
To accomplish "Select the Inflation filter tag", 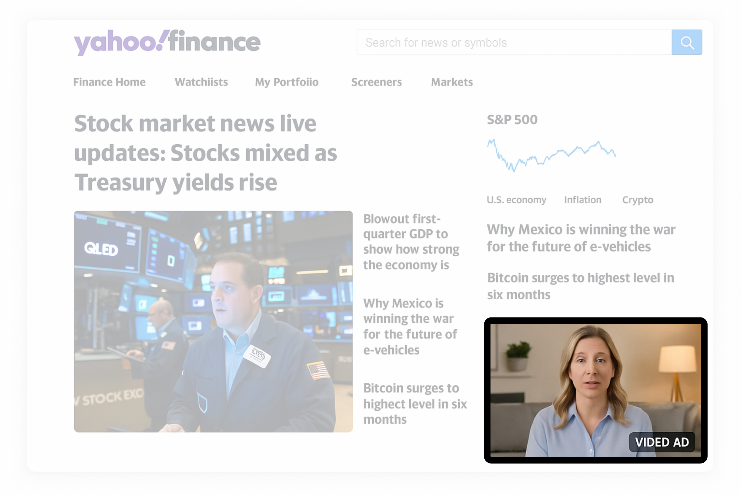I will pos(582,200).
